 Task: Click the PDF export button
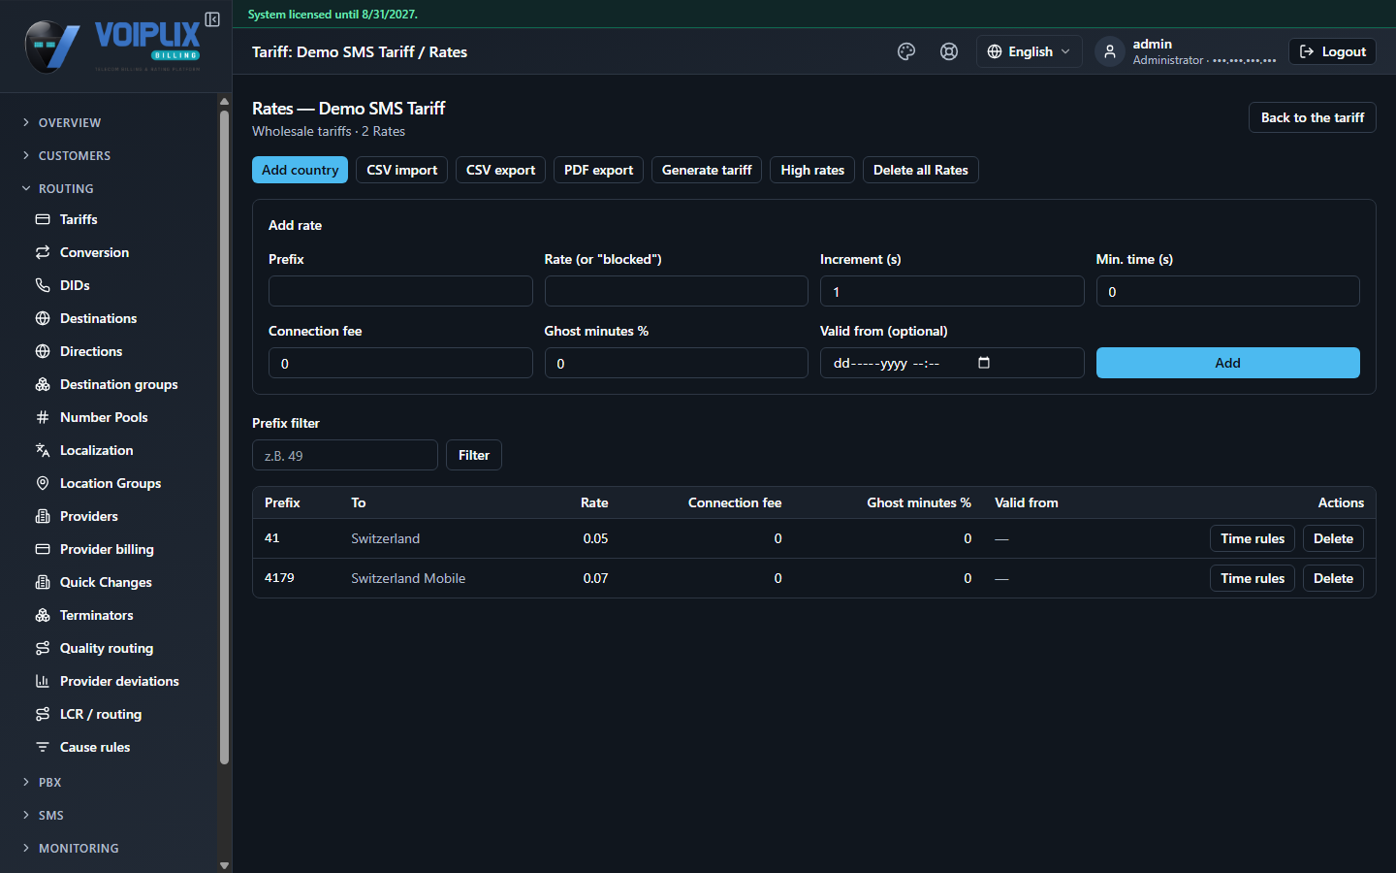point(598,170)
